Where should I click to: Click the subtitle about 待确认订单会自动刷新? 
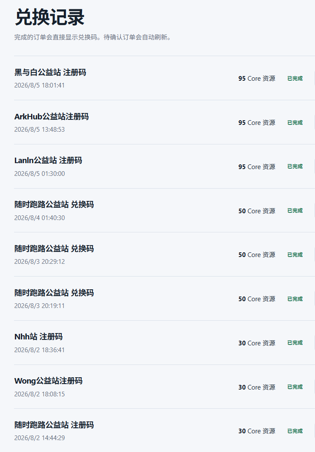pos(93,37)
